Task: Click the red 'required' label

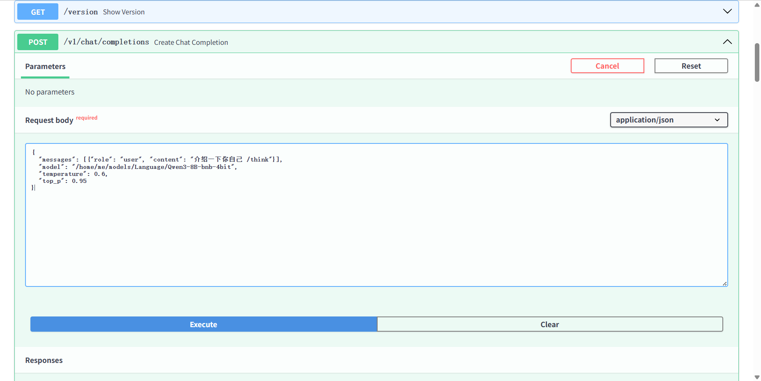Action: [87, 118]
